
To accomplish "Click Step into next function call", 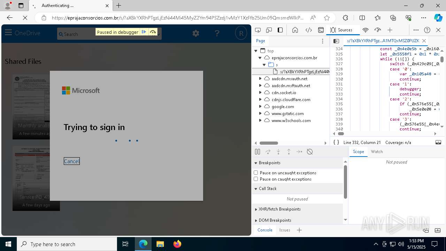I will pyautogui.click(x=278, y=152).
